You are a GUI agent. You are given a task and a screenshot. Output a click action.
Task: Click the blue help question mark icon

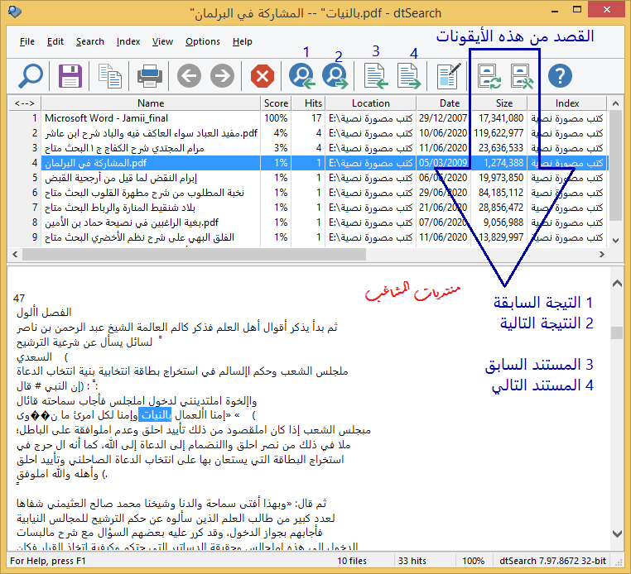point(561,77)
